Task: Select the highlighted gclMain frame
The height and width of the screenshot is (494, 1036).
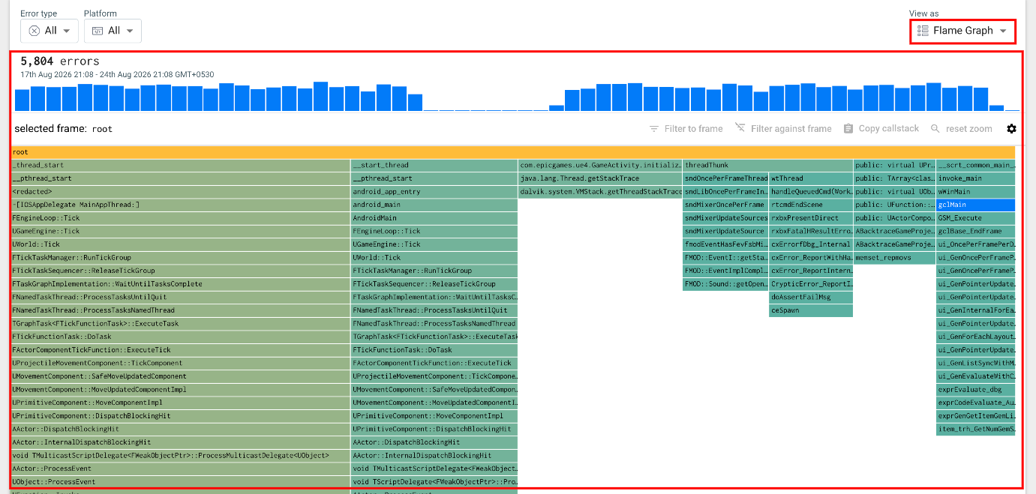Action: pyautogui.click(x=975, y=205)
